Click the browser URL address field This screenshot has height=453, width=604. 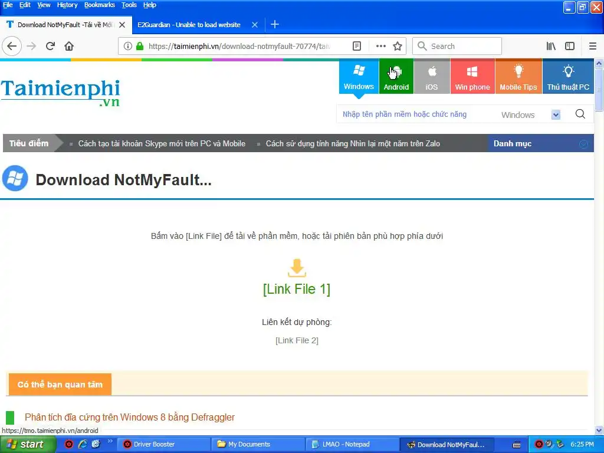(x=239, y=46)
